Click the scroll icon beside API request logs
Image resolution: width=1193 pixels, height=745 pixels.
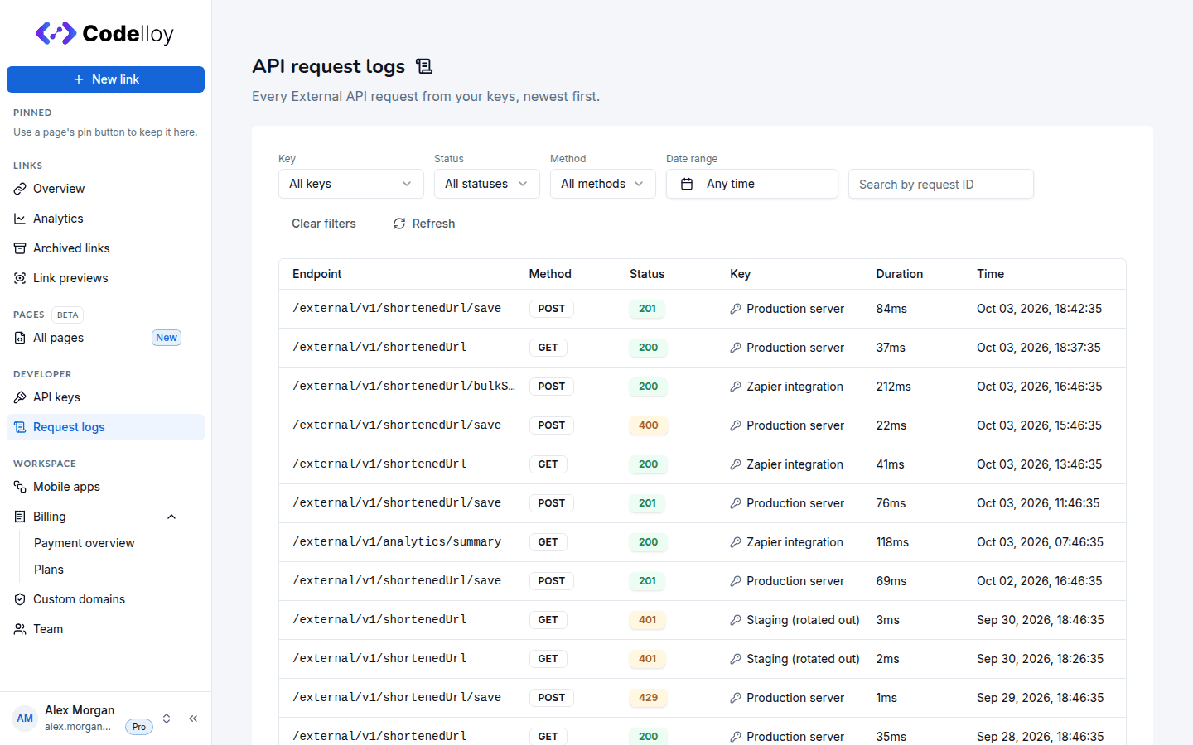(x=424, y=66)
